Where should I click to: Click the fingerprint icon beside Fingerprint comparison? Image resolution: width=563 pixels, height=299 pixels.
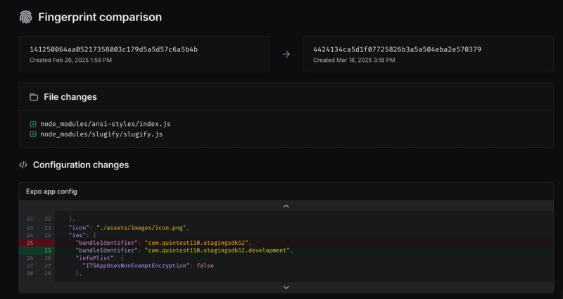25,17
